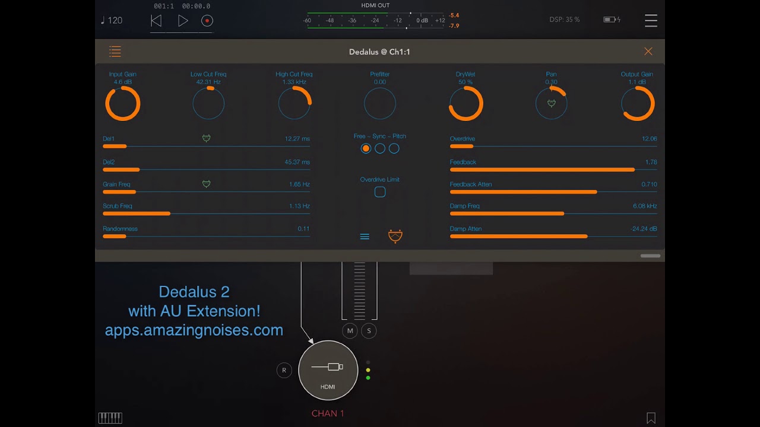Click the battery status icon

pos(612,20)
